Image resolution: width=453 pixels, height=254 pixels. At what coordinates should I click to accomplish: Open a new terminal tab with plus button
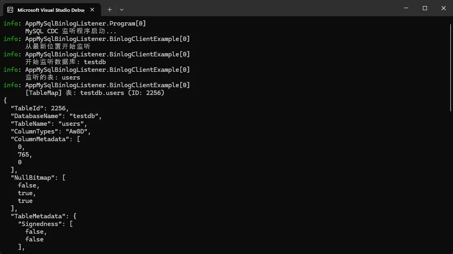pos(109,9)
